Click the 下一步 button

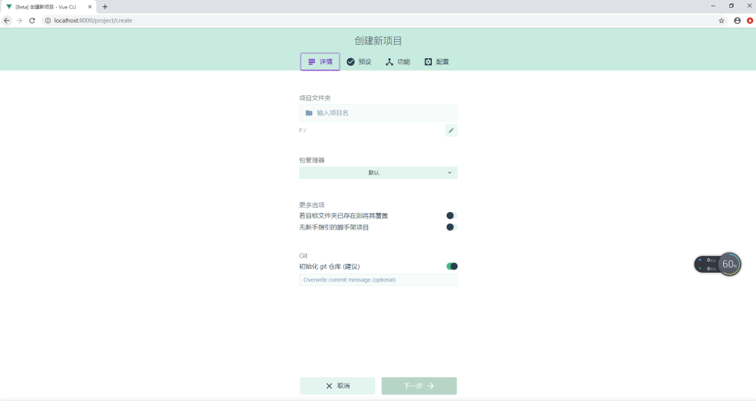pos(419,386)
